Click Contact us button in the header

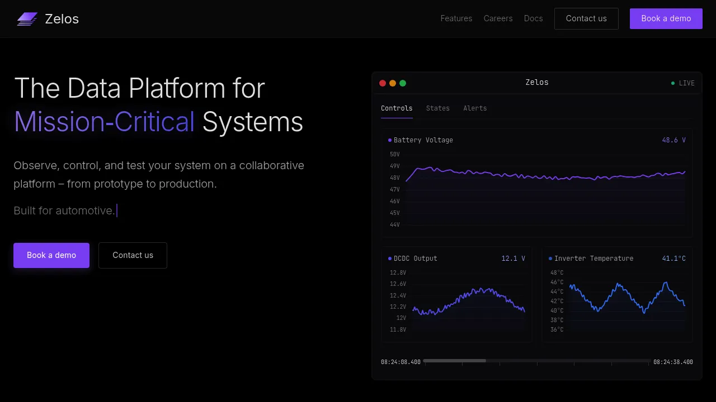pyautogui.click(x=586, y=18)
